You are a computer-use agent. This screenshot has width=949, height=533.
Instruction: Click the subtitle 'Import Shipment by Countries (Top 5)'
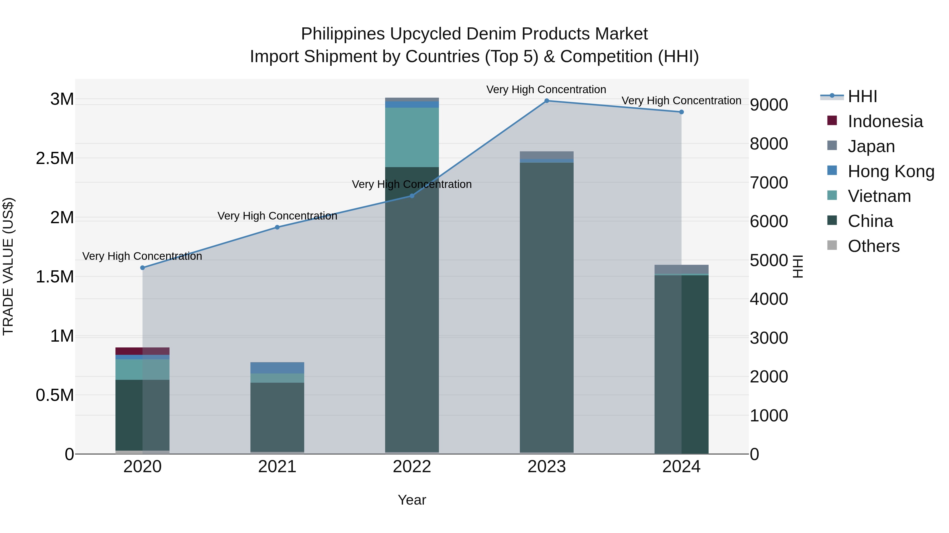pyautogui.click(x=394, y=57)
